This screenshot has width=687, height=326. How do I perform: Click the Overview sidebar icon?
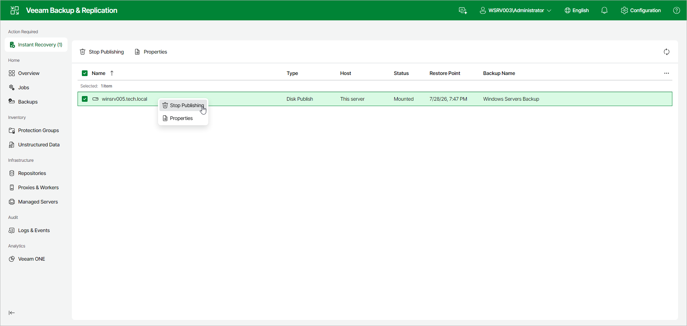(x=12, y=73)
